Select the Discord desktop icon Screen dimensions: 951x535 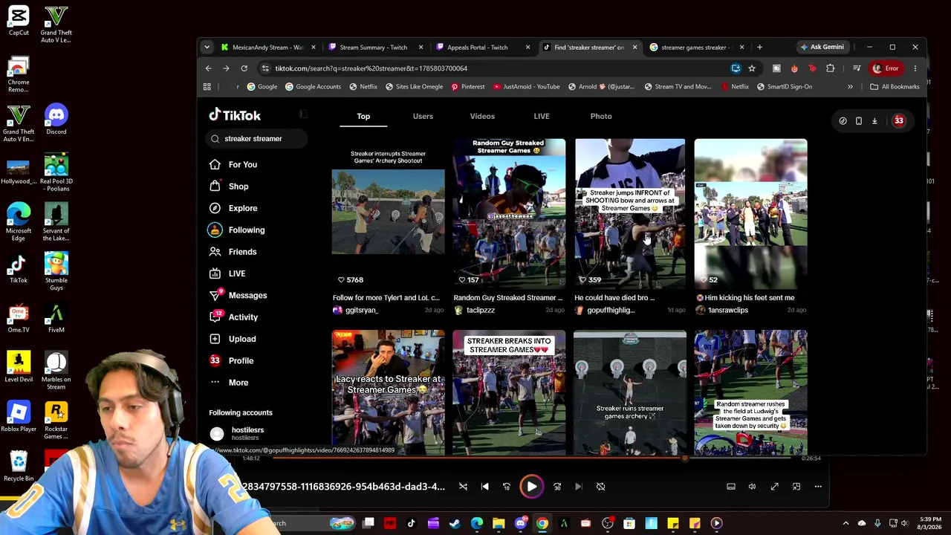click(x=56, y=120)
